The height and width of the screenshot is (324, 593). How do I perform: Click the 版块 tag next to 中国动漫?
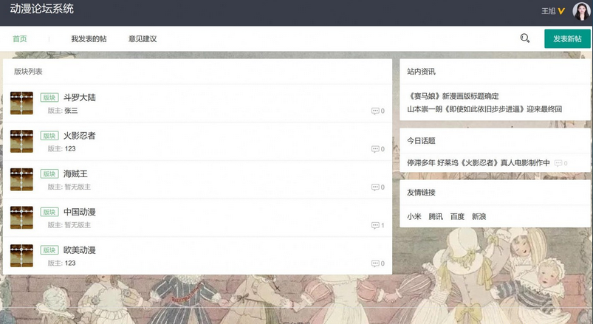coord(49,212)
